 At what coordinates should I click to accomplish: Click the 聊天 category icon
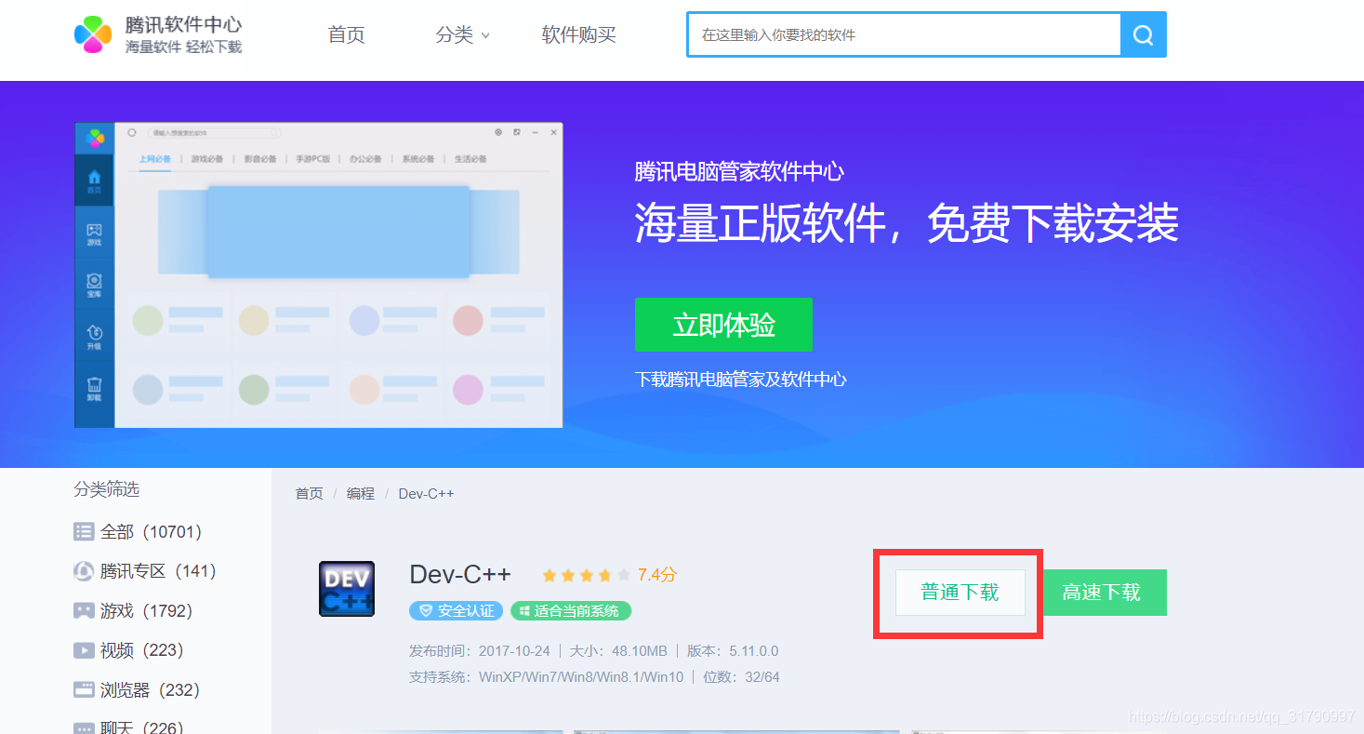(84, 728)
